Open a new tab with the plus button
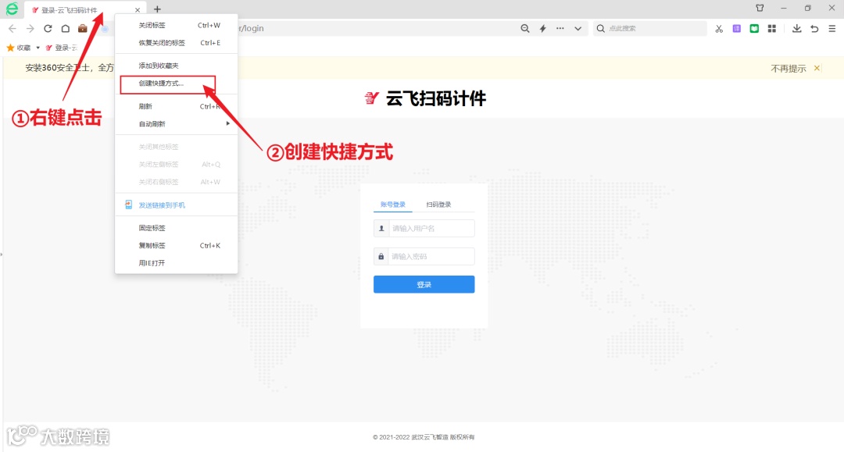Viewport: 844px width, 452px height. click(157, 9)
